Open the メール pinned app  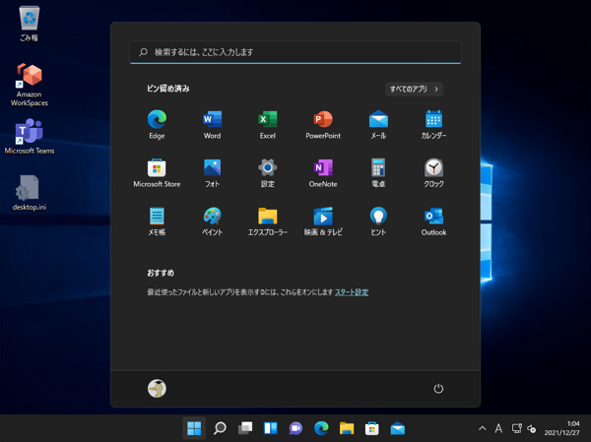click(378, 125)
